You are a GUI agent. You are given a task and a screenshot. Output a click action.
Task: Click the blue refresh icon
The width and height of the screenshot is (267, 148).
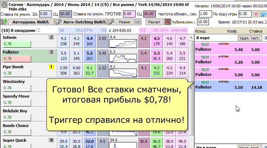pyautogui.click(x=264, y=14)
